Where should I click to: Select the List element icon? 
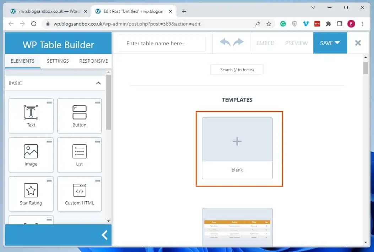click(x=80, y=151)
